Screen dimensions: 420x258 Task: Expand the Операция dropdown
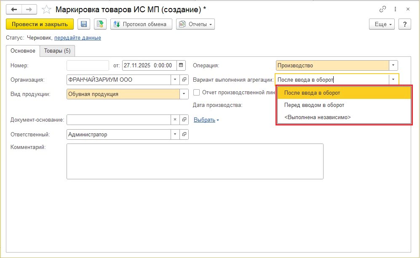pos(393,65)
